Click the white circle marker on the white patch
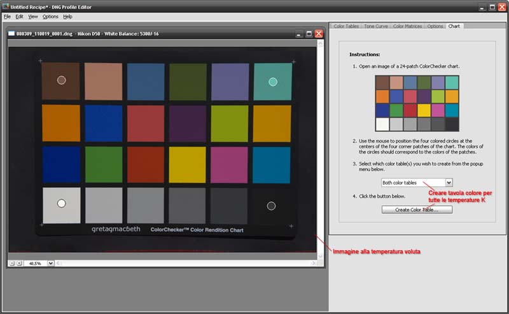The width and height of the screenshot is (509, 314). pyautogui.click(x=61, y=203)
